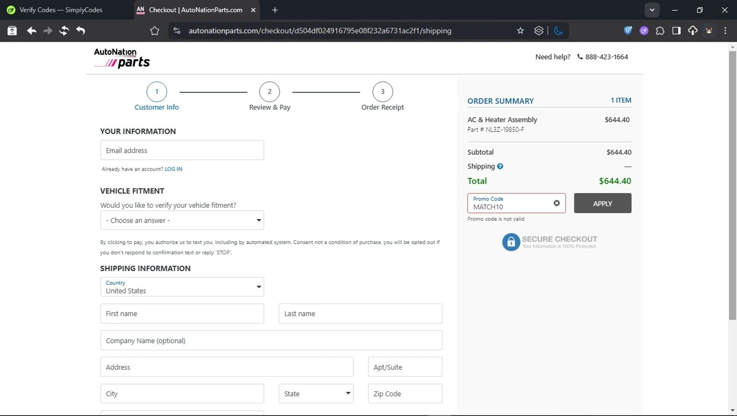737x416 pixels.
Task: Click step 1 Customer Info
Action: [157, 96]
